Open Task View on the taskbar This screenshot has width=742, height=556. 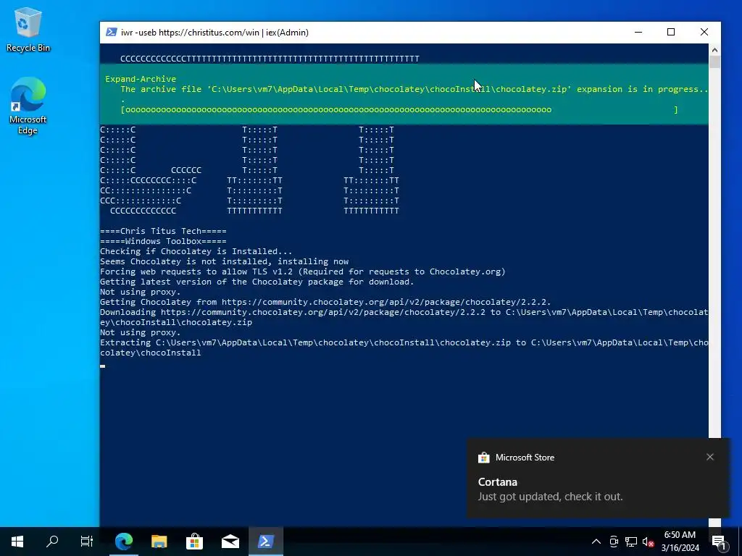87,542
